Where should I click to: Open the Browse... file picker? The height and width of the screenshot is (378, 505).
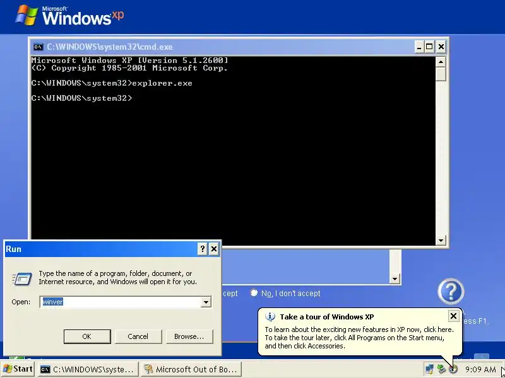[x=189, y=336]
